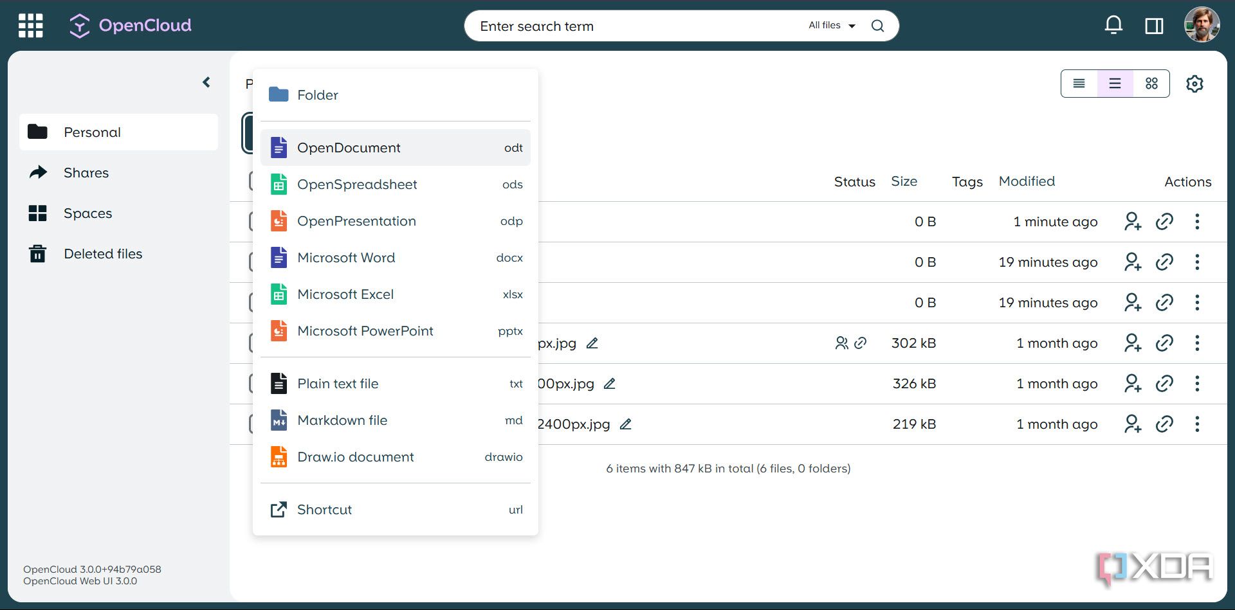Switch to tiles grid view
Viewport: 1235px width, 610px height.
pyautogui.click(x=1151, y=84)
